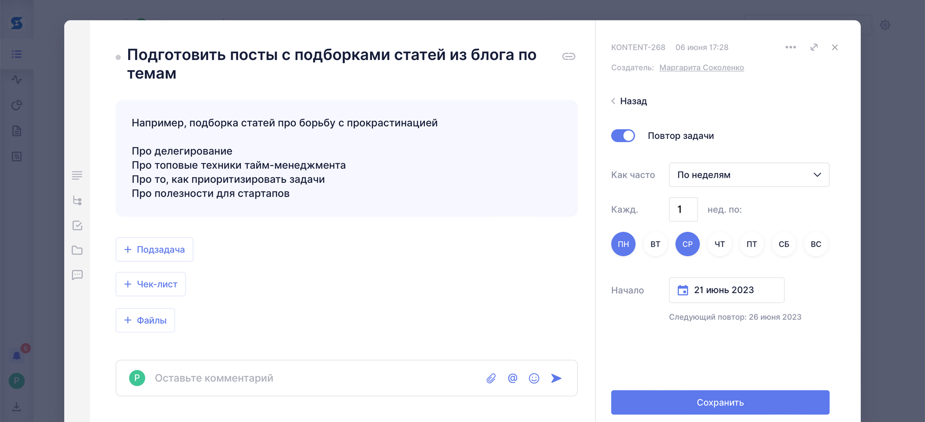925x422 pixels.
Task: Copy the task link icon
Action: 568,56
